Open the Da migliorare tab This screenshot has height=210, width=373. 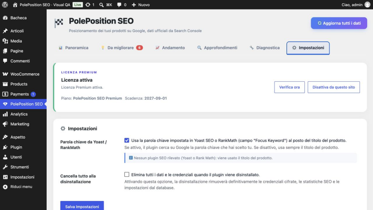click(x=122, y=48)
